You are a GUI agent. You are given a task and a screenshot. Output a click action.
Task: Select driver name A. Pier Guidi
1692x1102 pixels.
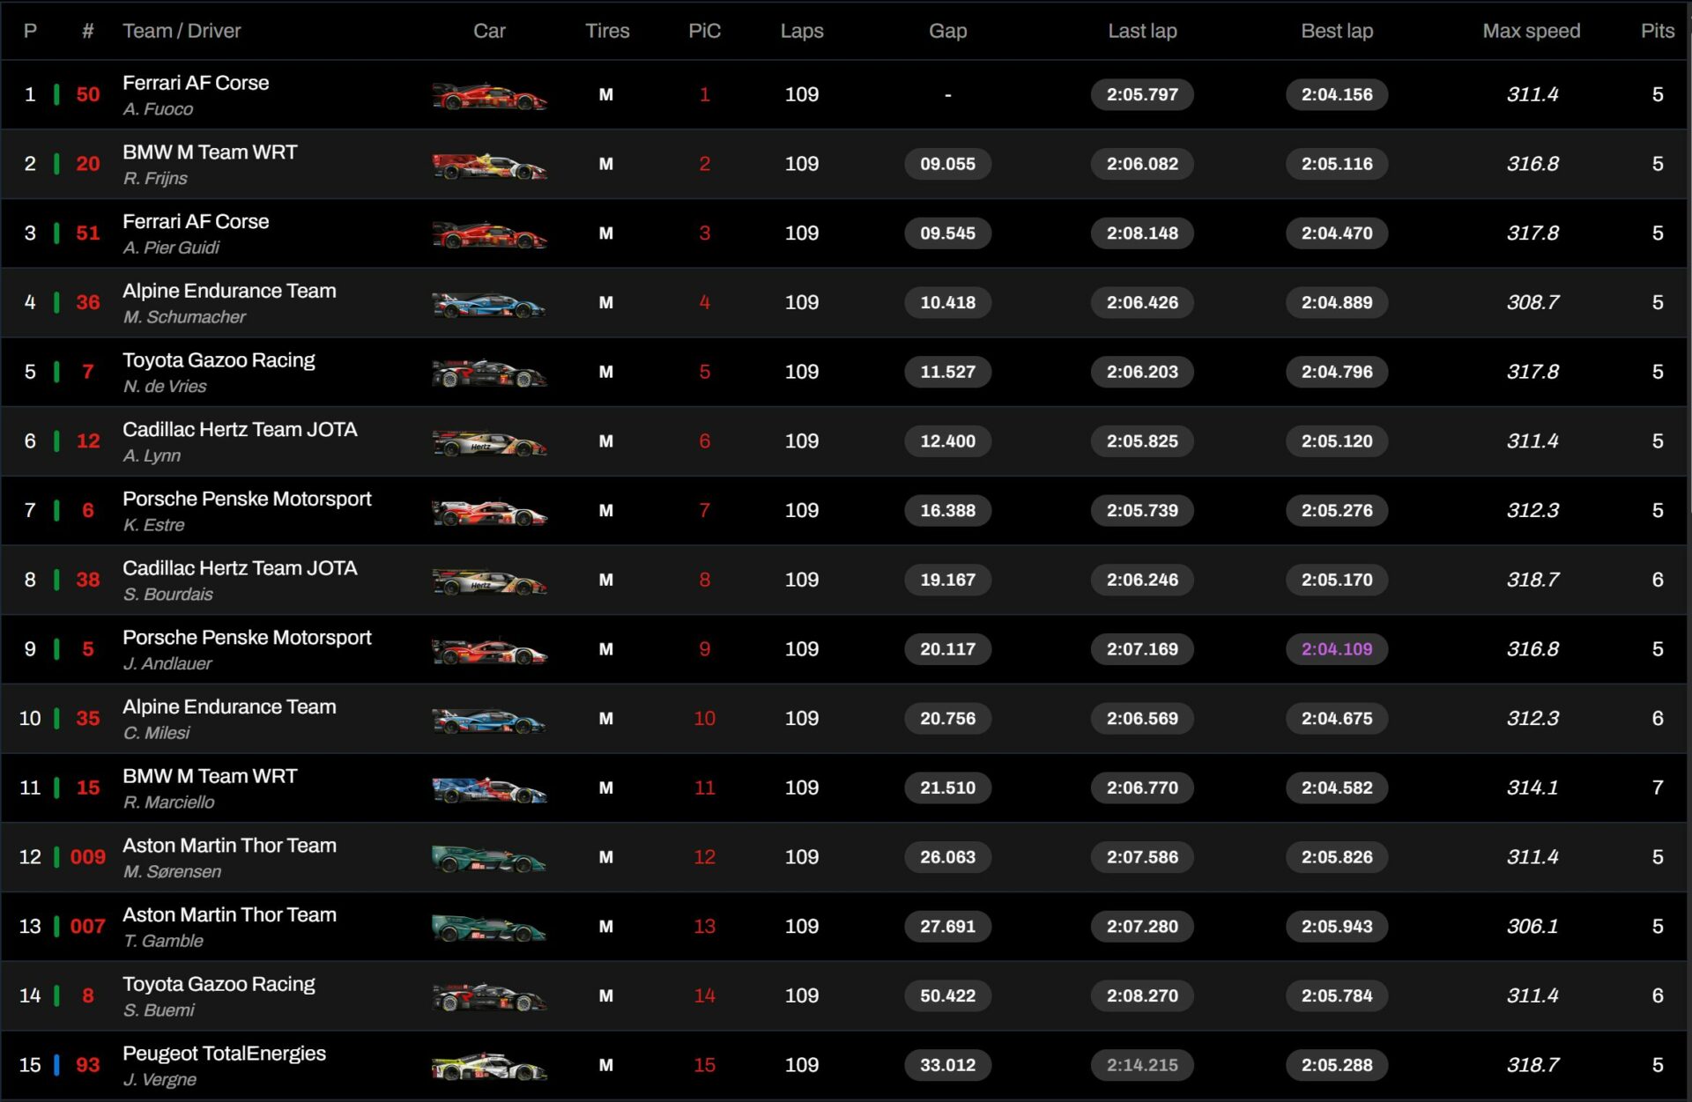click(171, 248)
